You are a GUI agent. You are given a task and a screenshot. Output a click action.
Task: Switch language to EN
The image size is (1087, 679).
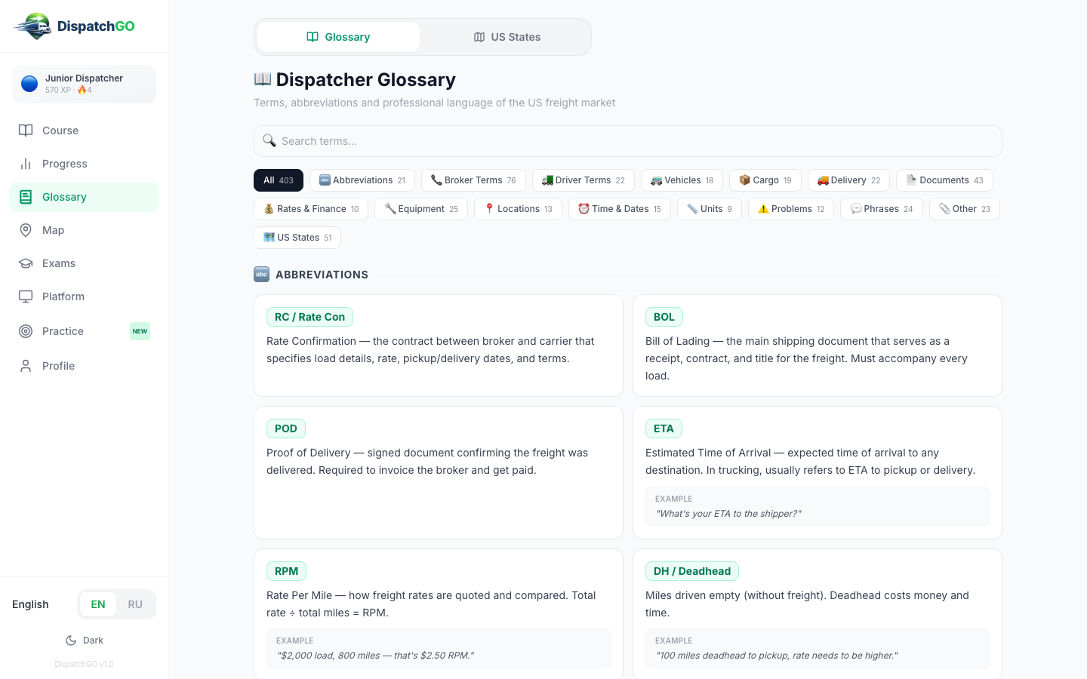(x=98, y=604)
